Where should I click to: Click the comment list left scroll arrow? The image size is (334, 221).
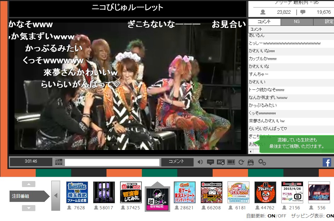[x=251, y=151]
